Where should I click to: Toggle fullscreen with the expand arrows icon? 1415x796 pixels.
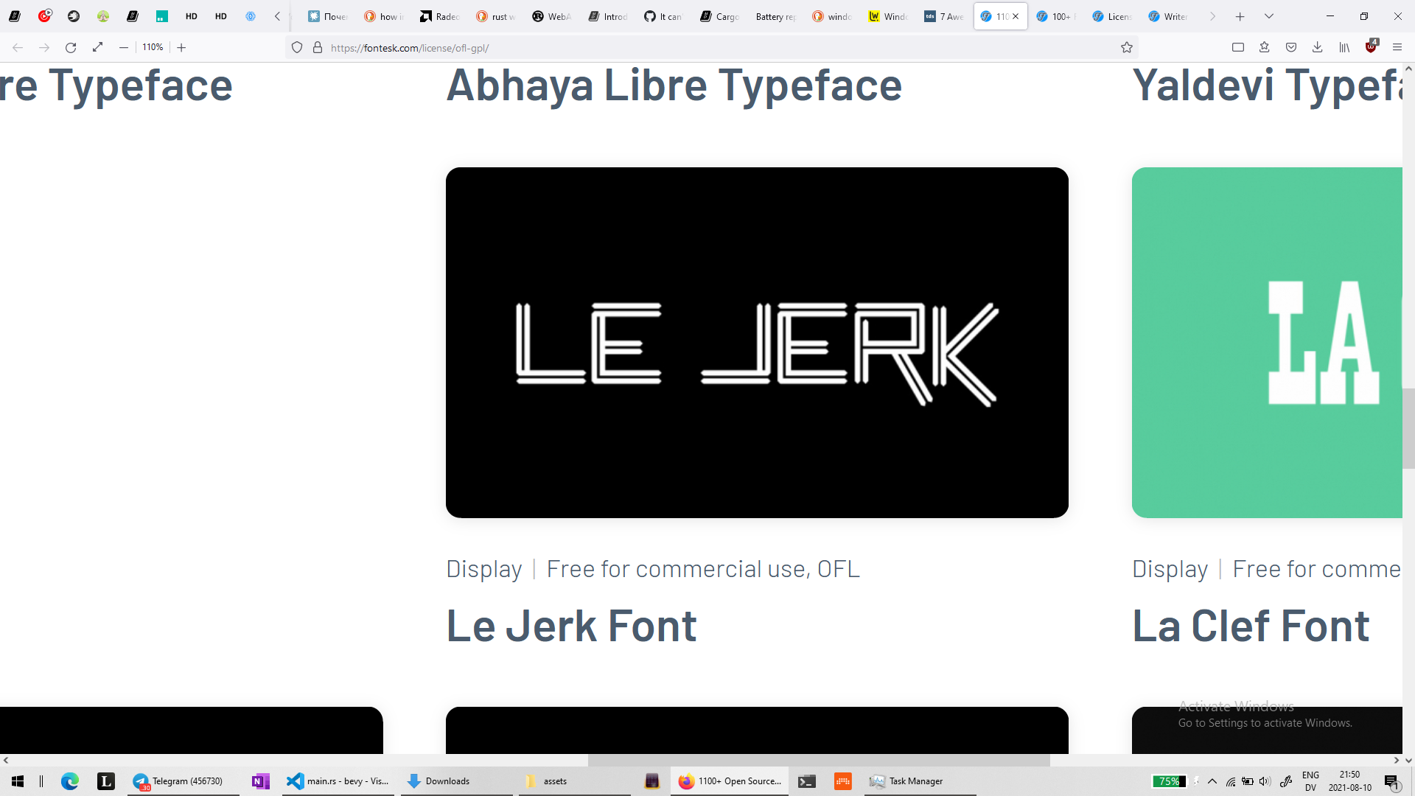(97, 47)
